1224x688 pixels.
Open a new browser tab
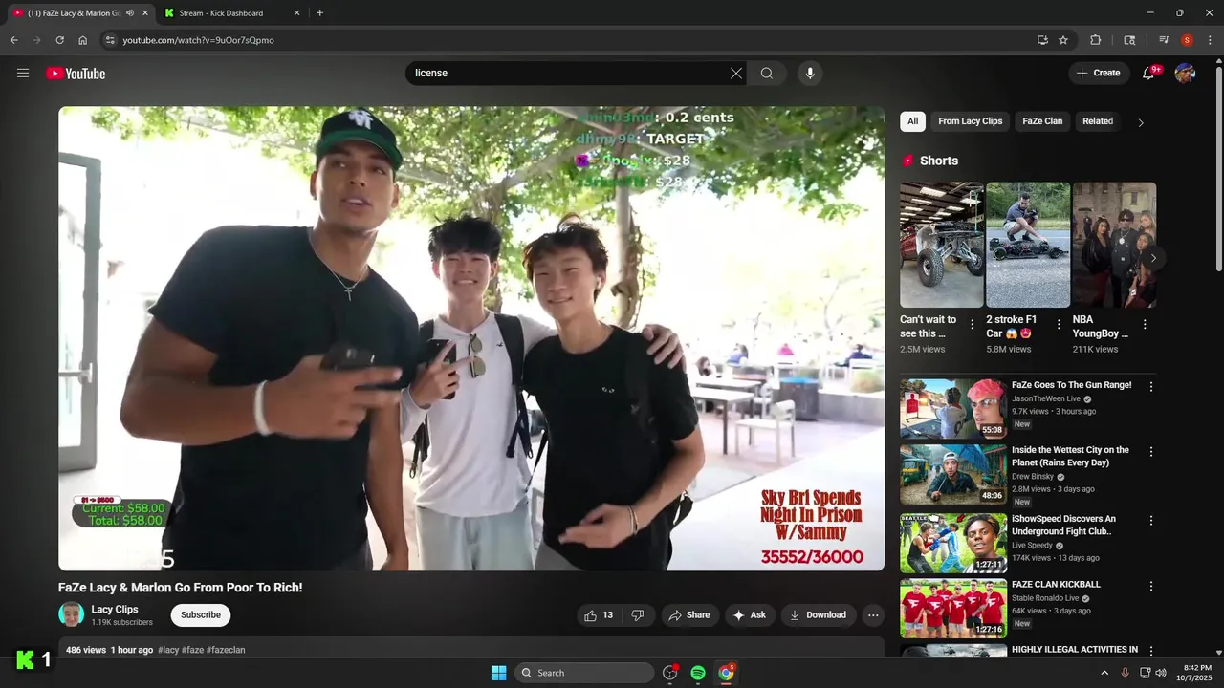click(x=319, y=13)
